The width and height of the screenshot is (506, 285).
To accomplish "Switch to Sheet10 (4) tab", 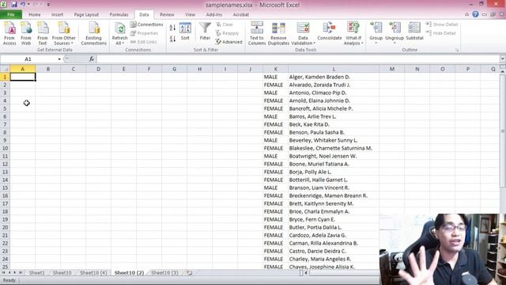I will 93,273.
